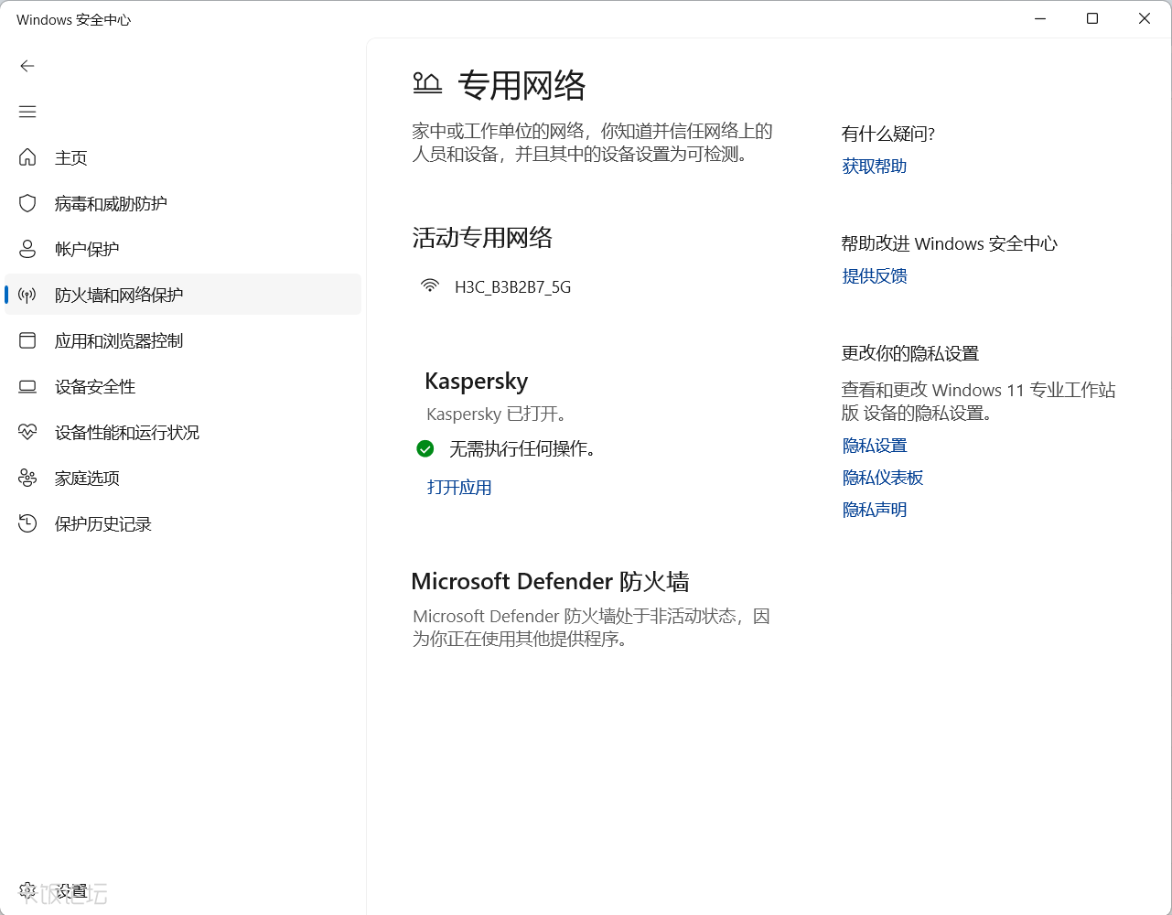This screenshot has width=1172, height=915.
Task: Click the person icon for 帐户保护
Action: (x=27, y=249)
